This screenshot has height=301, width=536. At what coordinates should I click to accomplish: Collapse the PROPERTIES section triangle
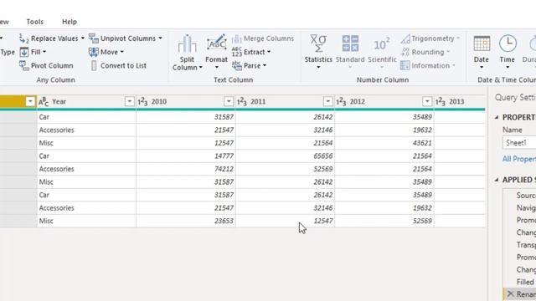click(x=497, y=117)
